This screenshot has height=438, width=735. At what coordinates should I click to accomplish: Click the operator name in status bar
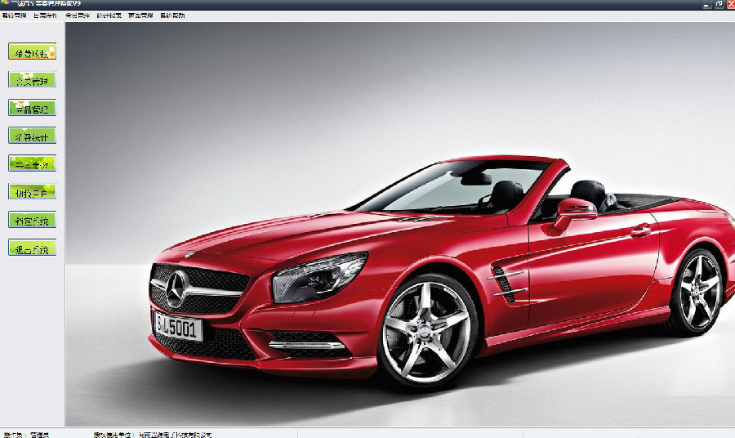click(39, 435)
